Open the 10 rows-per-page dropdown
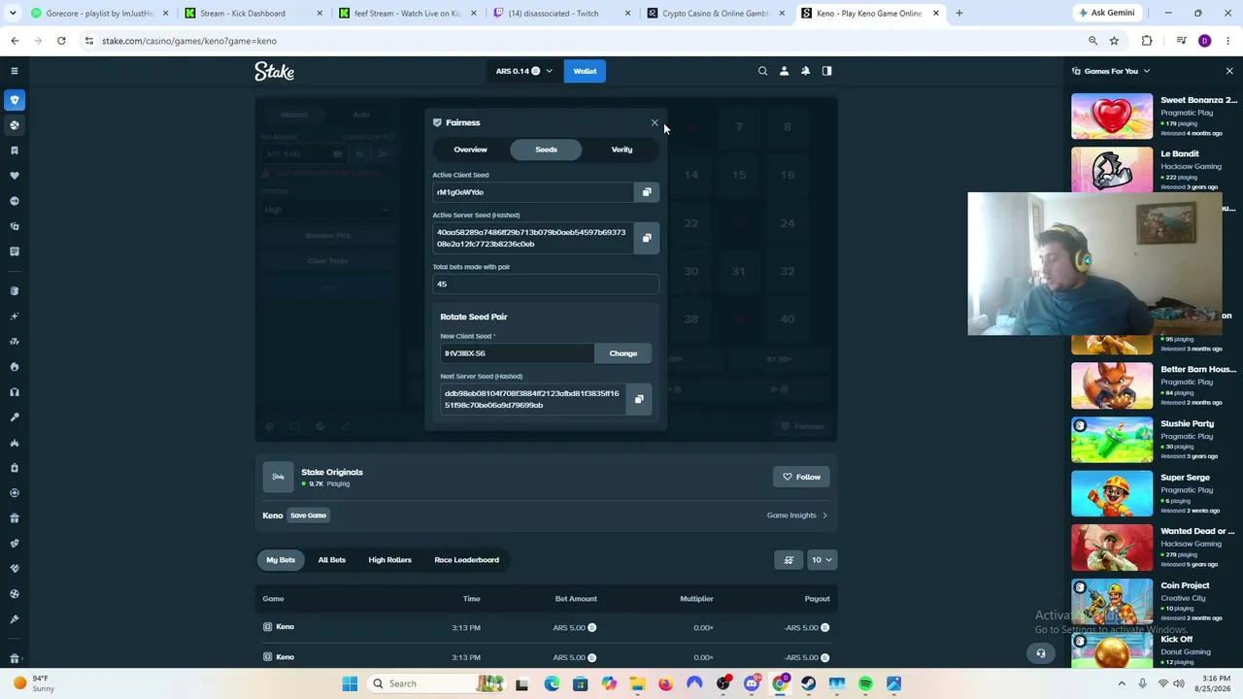Image resolution: width=1243 pixels, height=699 pixels. click(822, 560)
